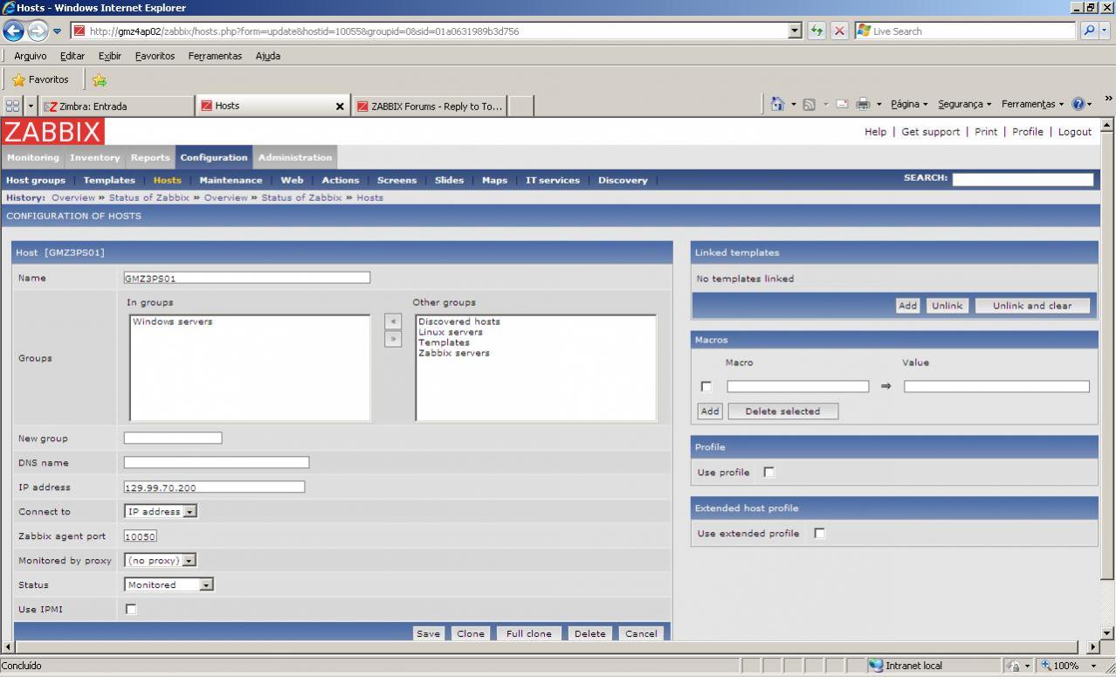Click the Live Search magnifier icon

coord(1089,31)
